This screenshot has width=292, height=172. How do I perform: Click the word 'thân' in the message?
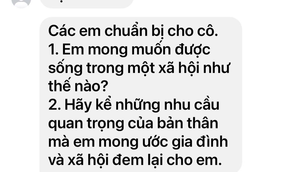(202, 123)
